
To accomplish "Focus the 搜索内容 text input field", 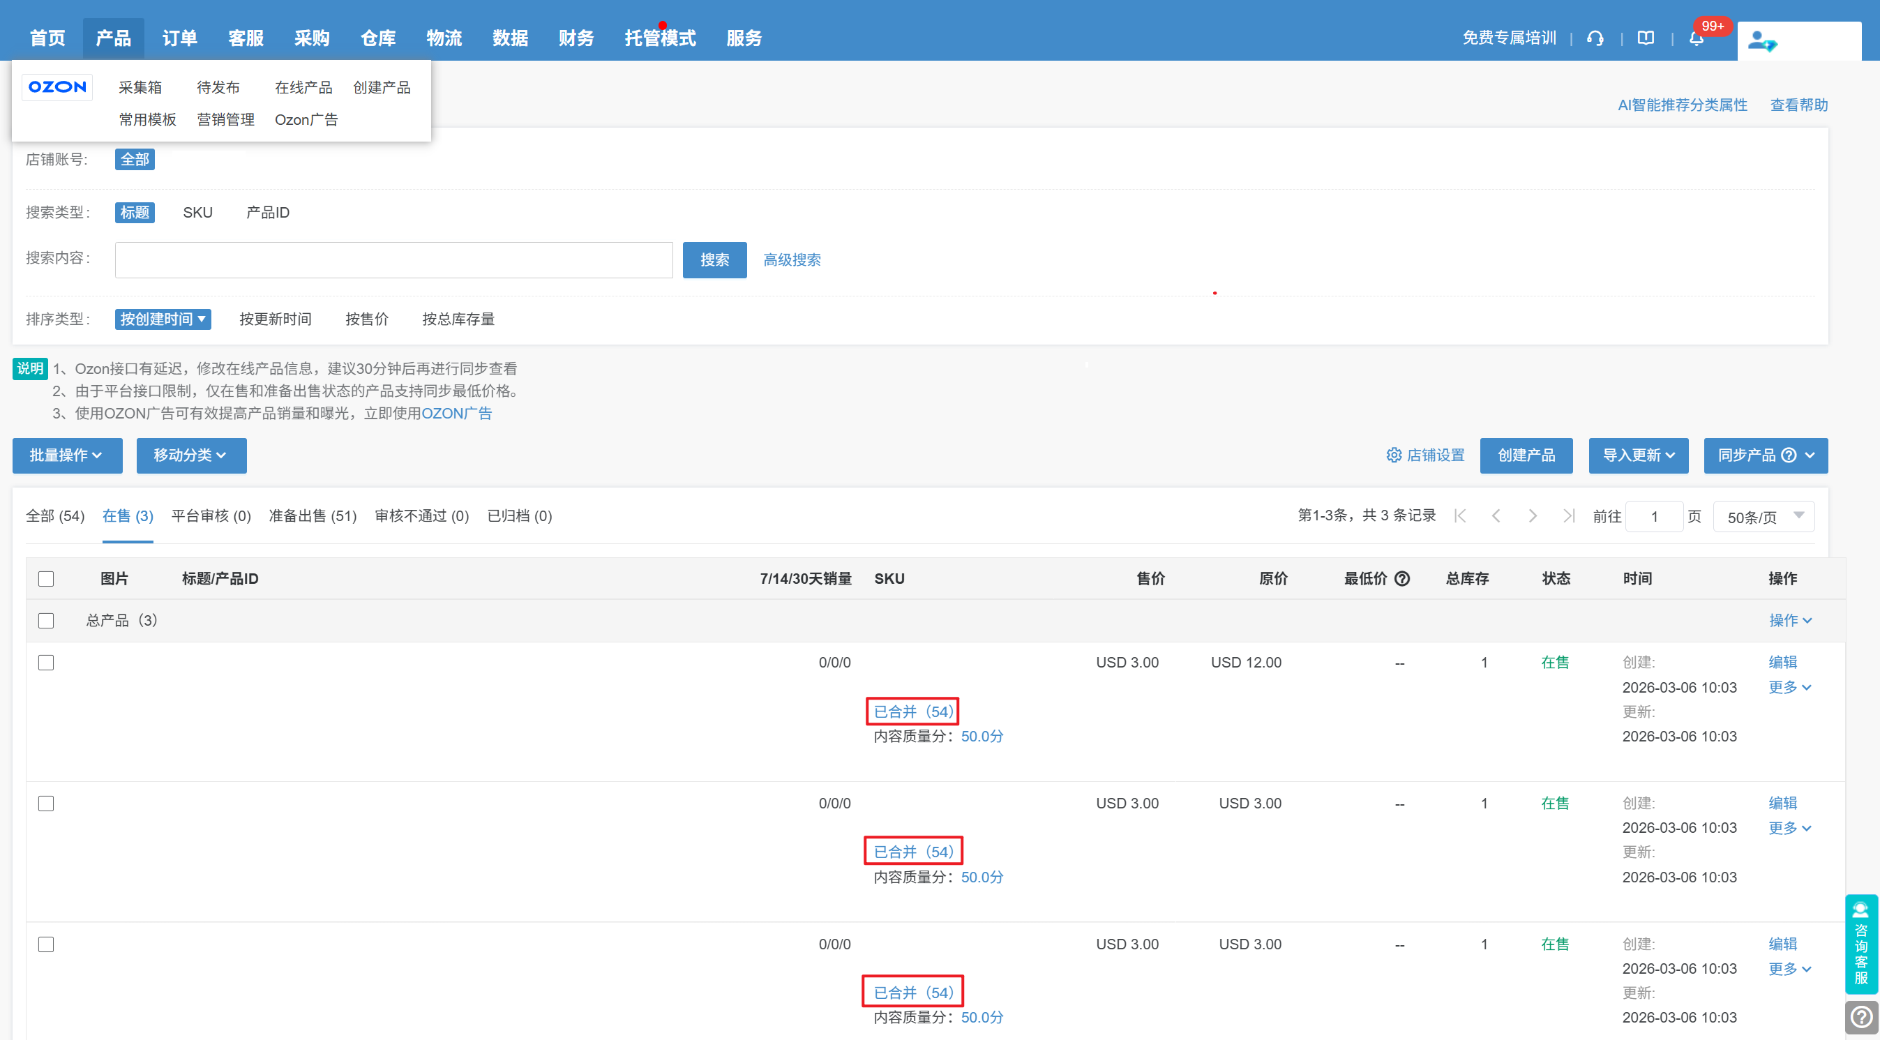I will (393, 259).
